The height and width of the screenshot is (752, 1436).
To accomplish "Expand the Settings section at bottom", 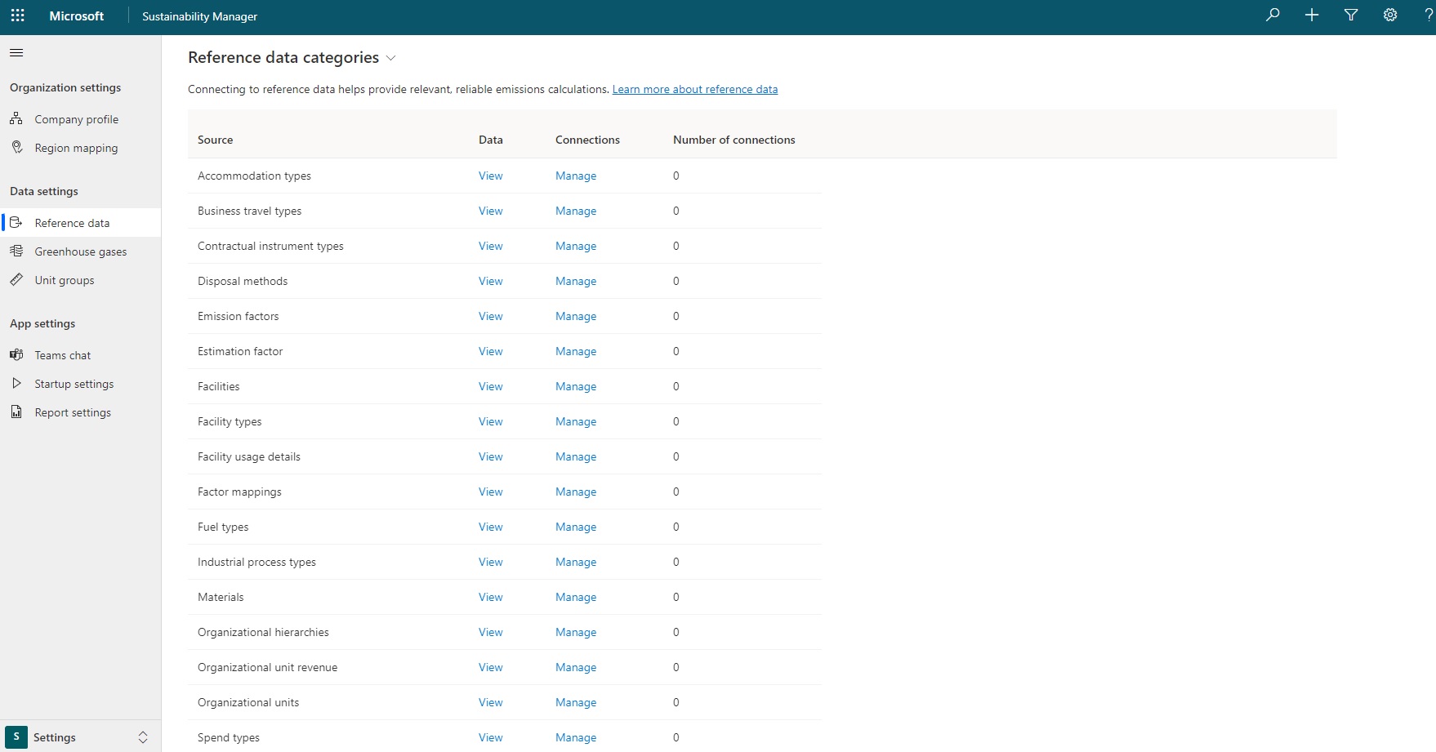I will 144,736.
